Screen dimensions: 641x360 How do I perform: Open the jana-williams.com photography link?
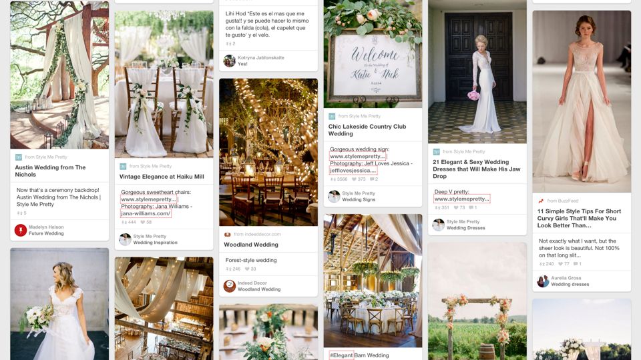(146, 213)
